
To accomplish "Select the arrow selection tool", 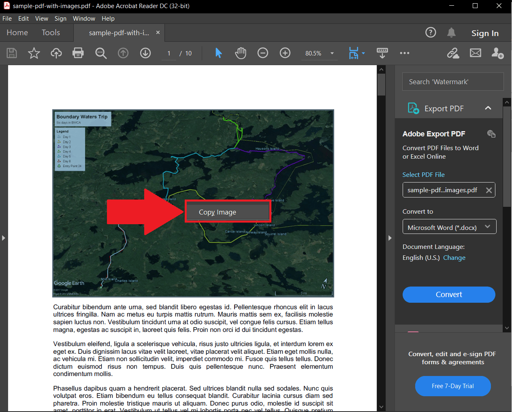I will (218, 53).
